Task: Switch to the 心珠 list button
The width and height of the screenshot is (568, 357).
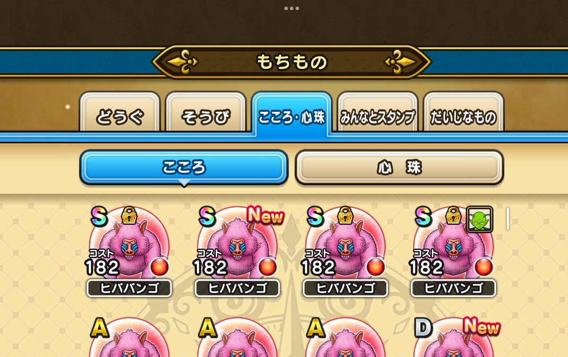Action: (x=399, y=167)
